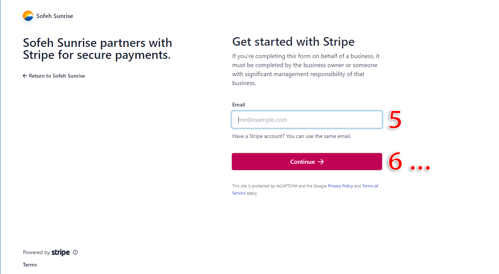Open the Terms of Service link
This screenshot has width=499, height=274.
tap(370, 186)
